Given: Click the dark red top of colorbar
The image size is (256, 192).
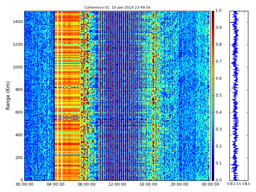Looking at the screenshot, I should coord(213,14).
